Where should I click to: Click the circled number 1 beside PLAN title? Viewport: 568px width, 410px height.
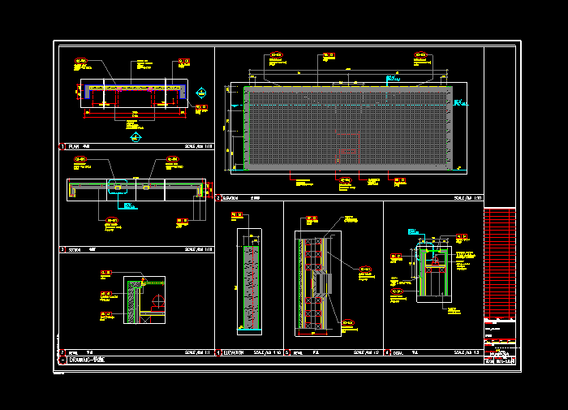[x=62, y=147]
